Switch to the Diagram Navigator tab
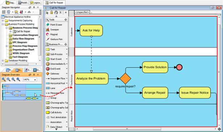 11,3
